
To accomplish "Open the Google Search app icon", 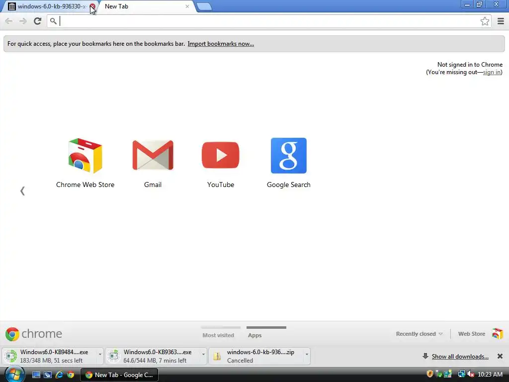I will pyautogui.click(x=289, y=156).
